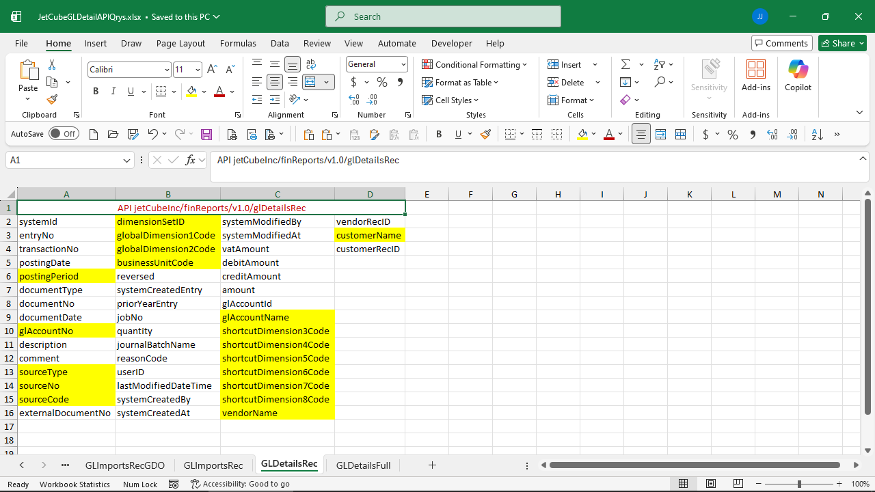The width and height of the screenshot is (875, 492).
Task: Open the Comments pane button
Action: tap(781, 43)
